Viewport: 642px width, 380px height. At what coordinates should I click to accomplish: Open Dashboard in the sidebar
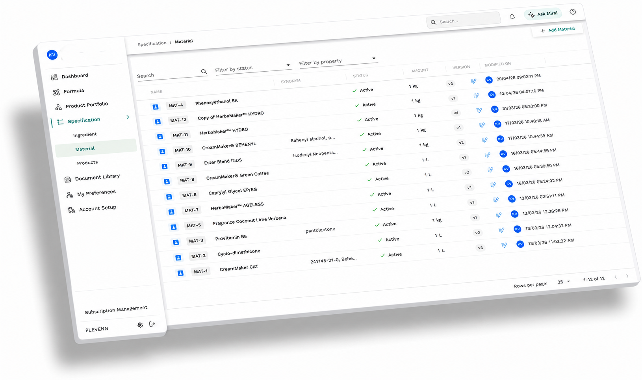[x=69, y=76]
